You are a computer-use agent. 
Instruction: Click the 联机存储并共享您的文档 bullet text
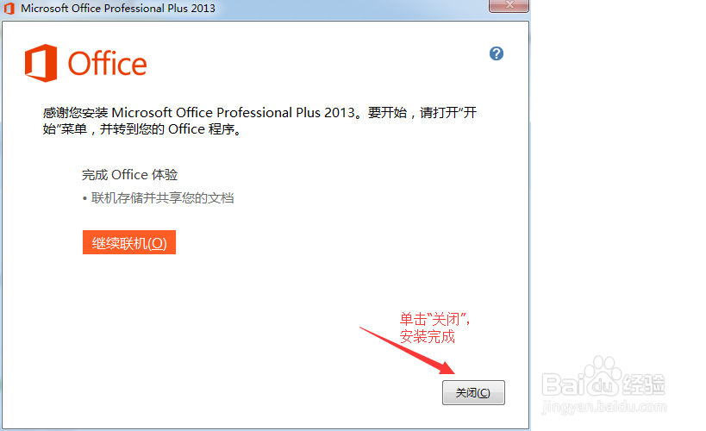162,197
